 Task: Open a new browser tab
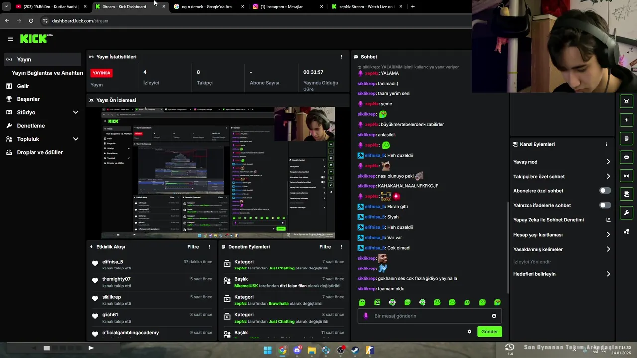413,7
